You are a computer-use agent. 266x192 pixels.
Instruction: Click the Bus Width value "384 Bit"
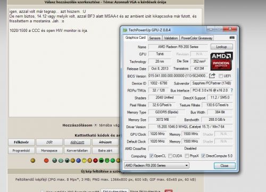click(220, 112)
